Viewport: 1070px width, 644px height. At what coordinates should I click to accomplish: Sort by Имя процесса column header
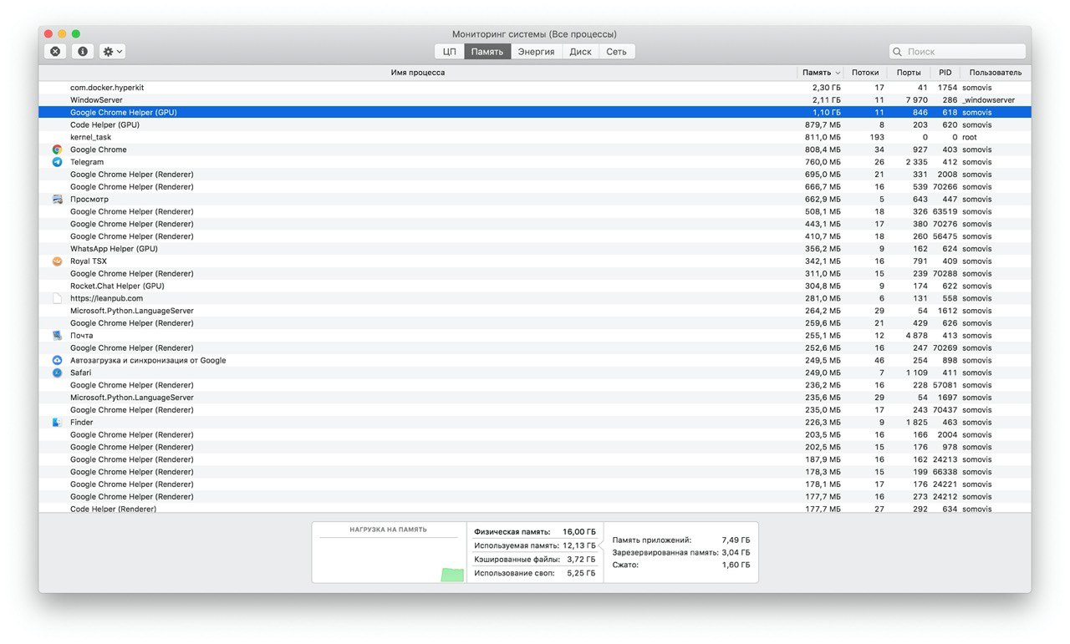click(417, 73)
